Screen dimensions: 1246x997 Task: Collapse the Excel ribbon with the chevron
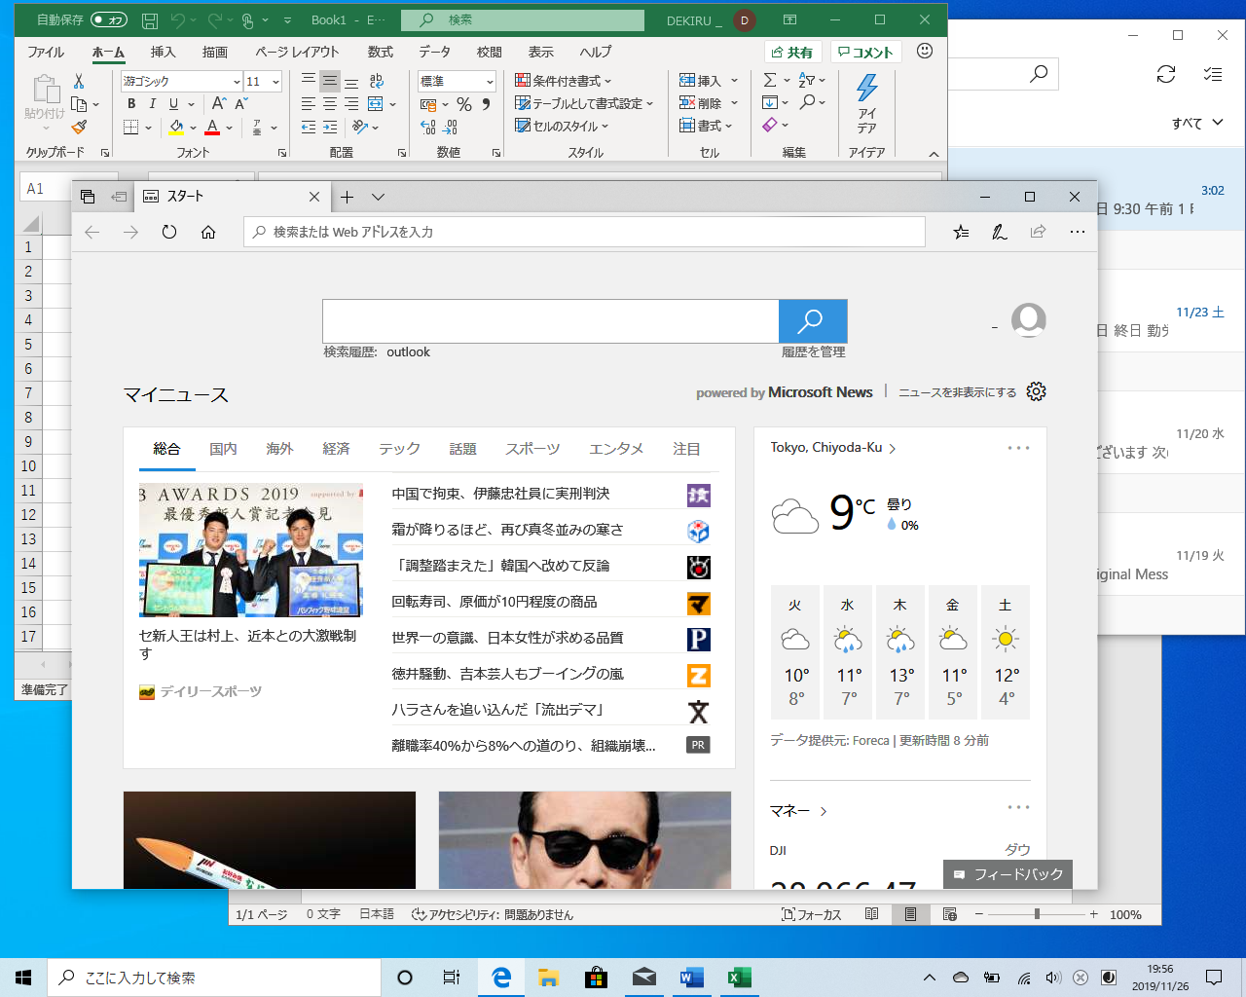[934, 154]
